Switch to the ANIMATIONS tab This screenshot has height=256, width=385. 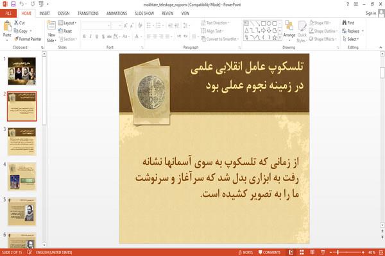(x=117, y=13)
